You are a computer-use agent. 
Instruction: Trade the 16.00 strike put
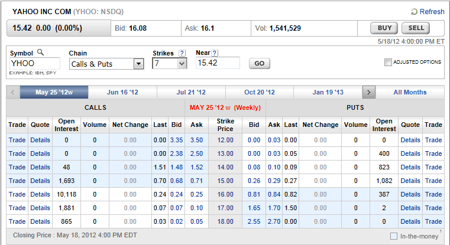click(x=433, y=194)
